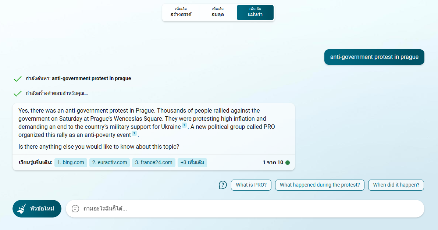
Task: Open citation 1 after 'support for Ukraine'
Action: 184,125
